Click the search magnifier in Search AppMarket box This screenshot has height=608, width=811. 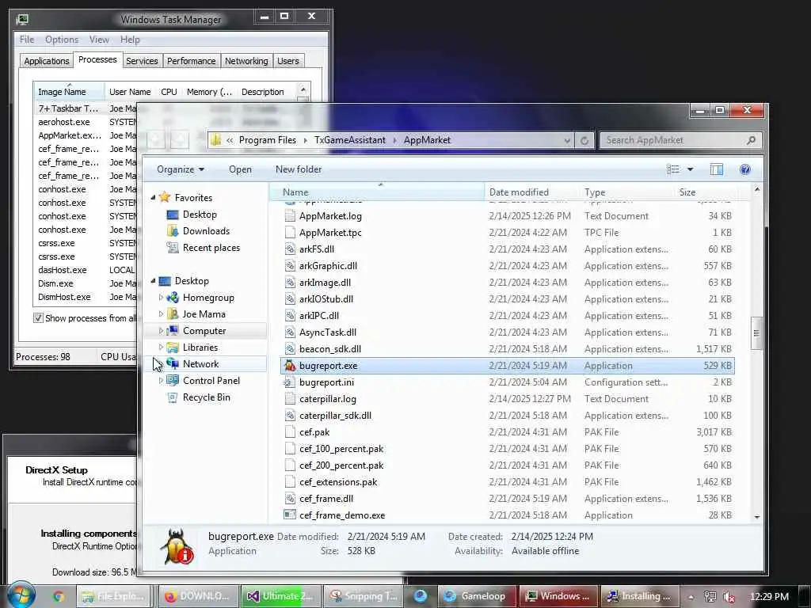point(752,140)
